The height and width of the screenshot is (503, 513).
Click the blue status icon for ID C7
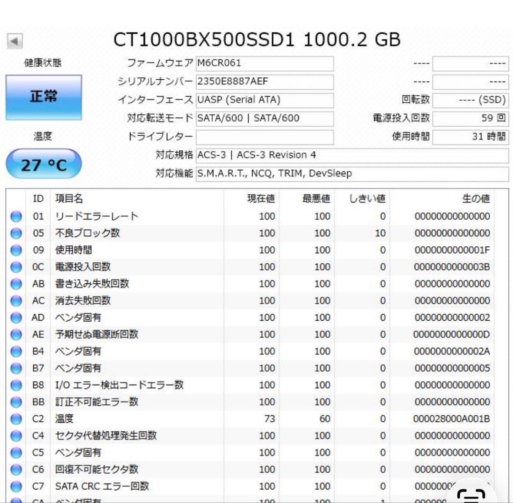pos(16,486)
